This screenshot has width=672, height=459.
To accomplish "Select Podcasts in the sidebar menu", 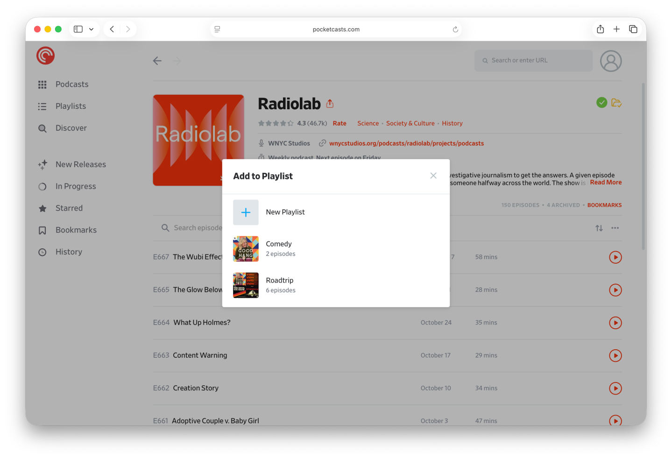I will point(71,85).
